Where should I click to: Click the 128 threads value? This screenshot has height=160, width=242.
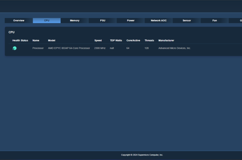click(147, 48)
